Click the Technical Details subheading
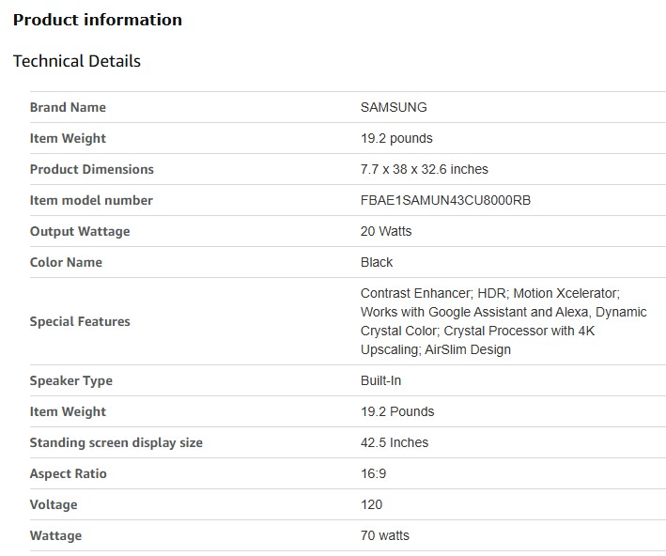 [x=77, y=61]
